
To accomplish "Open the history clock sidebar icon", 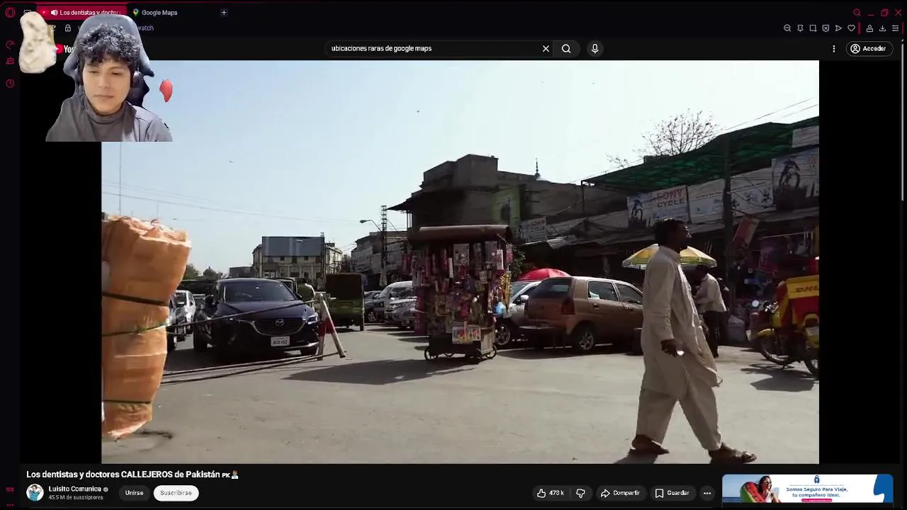I will click(10, 84).
